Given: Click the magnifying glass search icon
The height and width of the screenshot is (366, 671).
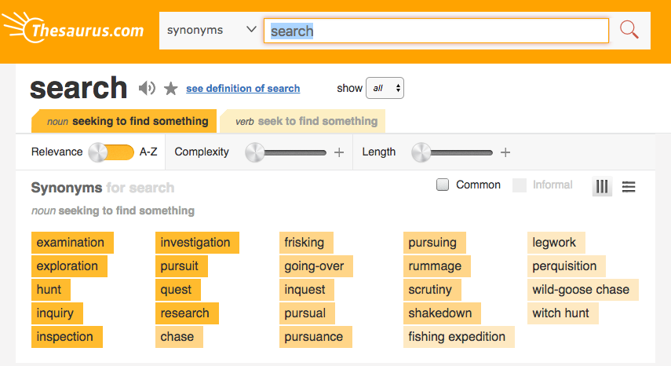Looking at the screenshot, I should coord(629,30).
